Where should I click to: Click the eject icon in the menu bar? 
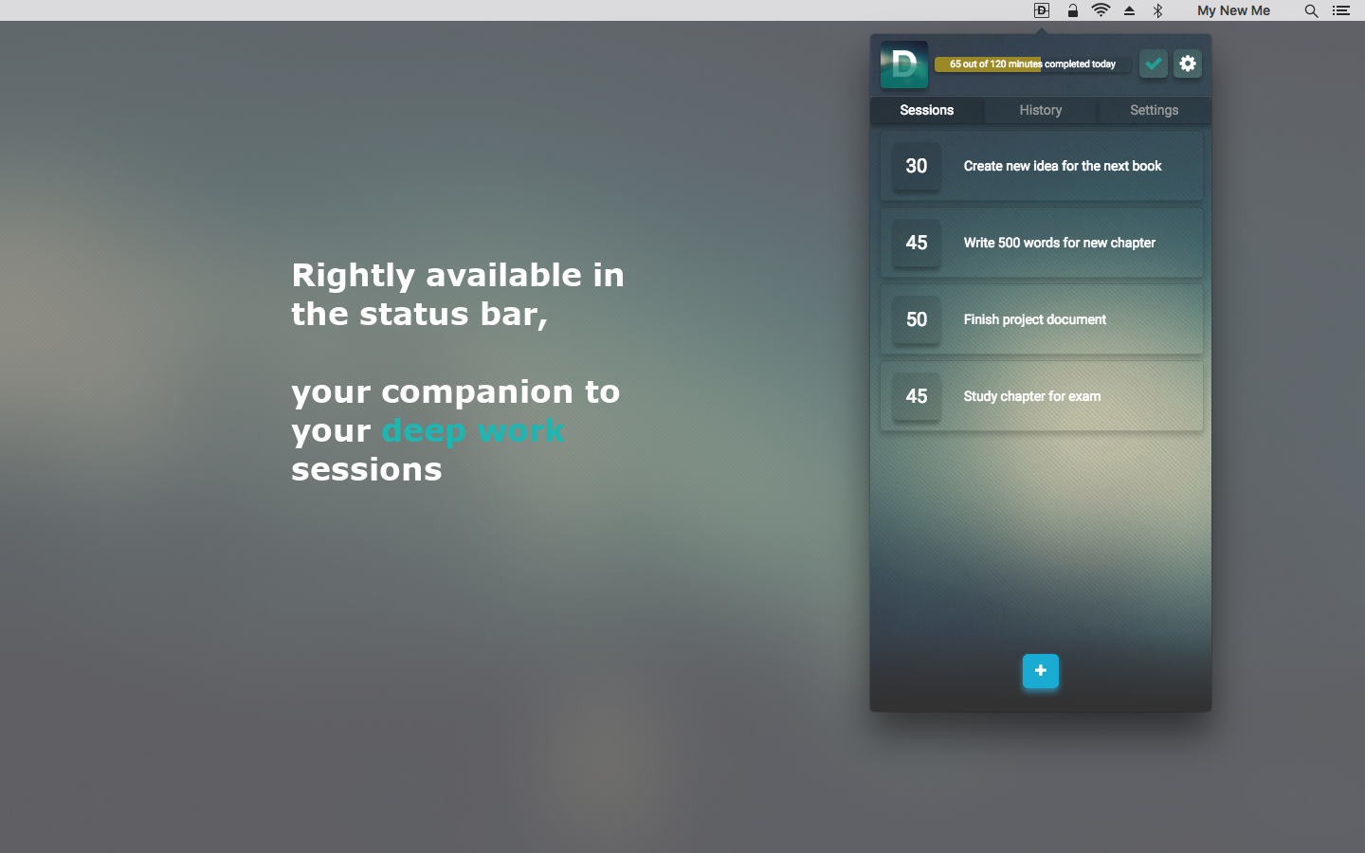1129,10
